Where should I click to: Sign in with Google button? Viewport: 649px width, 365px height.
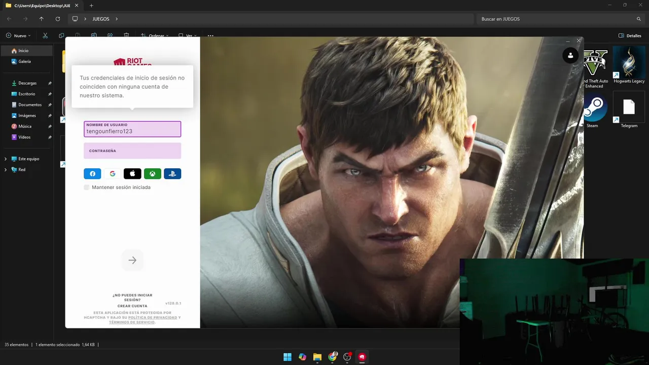click(x=112, y=174)
